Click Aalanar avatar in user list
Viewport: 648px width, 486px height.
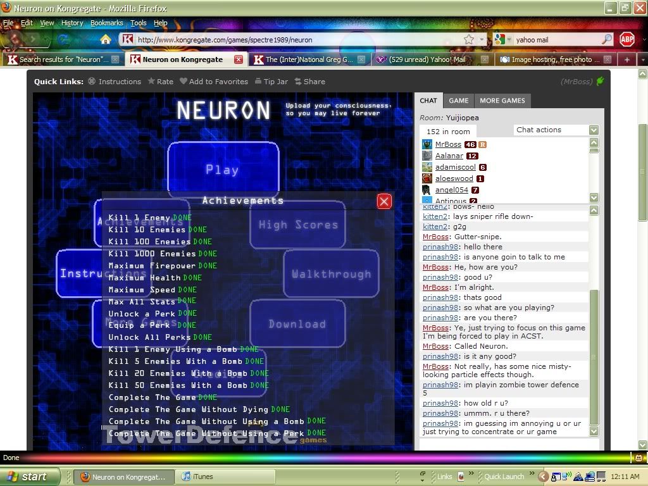(427, 156)
